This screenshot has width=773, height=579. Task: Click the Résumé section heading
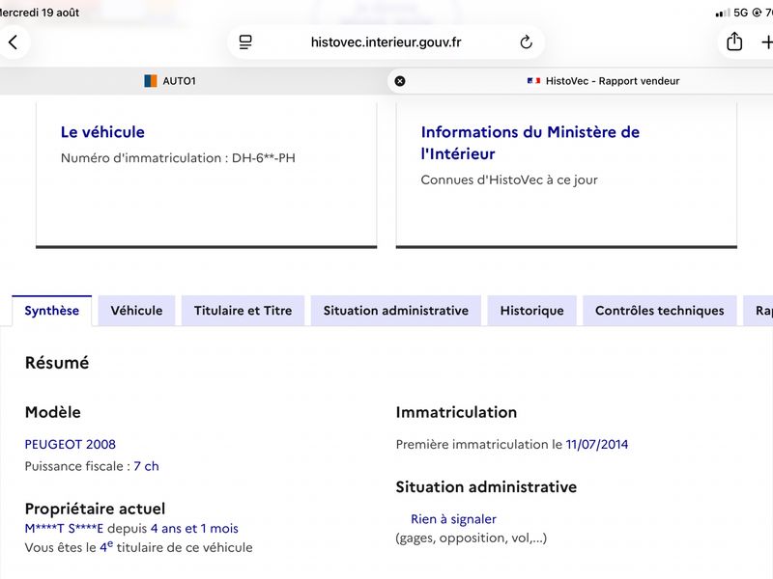click(57, 363)
